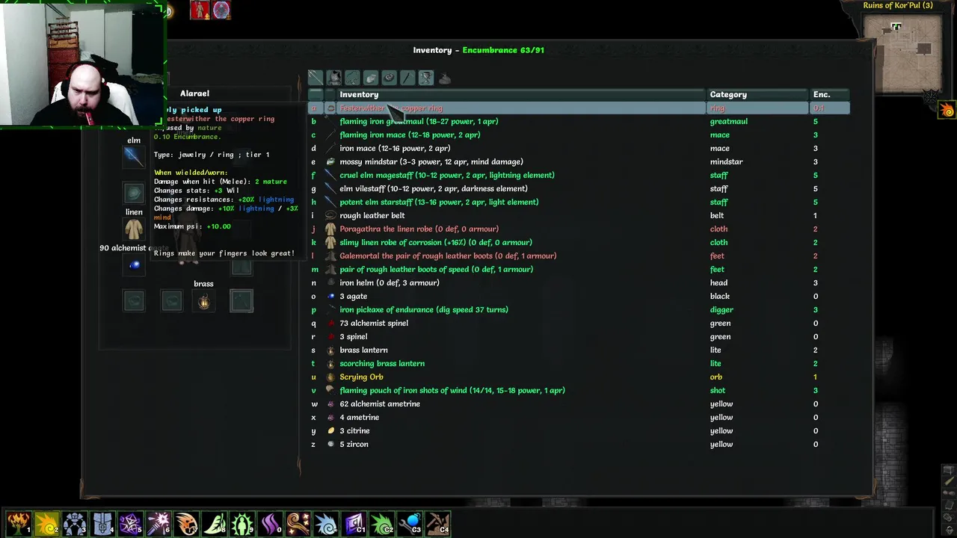
Task: Select slimy linen robe of corrosion
Action: tap(579, 242)
